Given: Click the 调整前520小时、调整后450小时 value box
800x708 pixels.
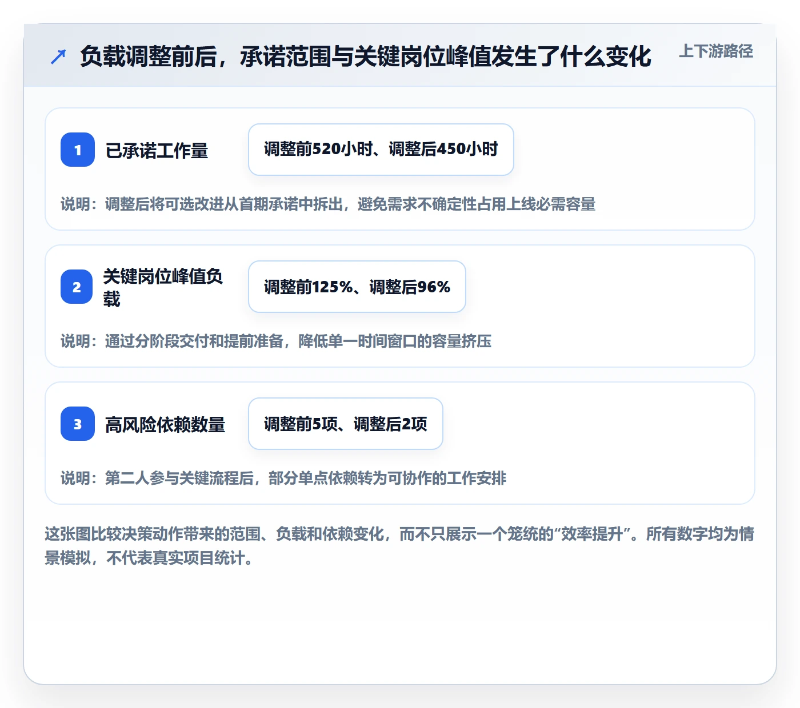Looking at the screenshot, I should pos(381,150).
